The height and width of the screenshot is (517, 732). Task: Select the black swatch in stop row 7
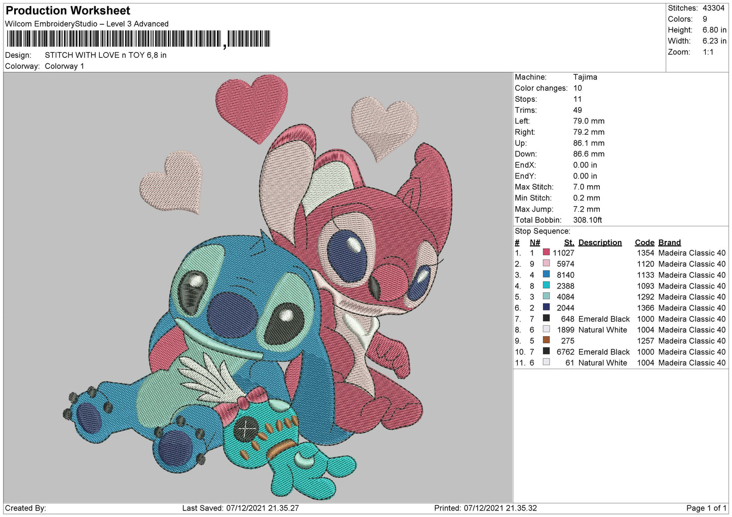(546, 319)
